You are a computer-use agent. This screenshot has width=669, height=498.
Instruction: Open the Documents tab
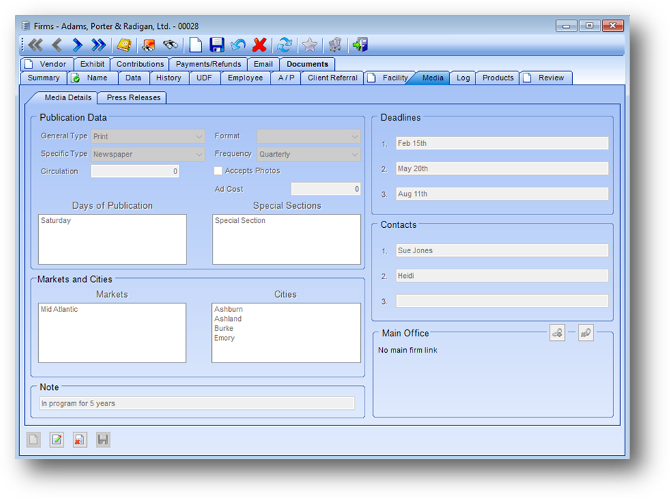pos(307,64)
